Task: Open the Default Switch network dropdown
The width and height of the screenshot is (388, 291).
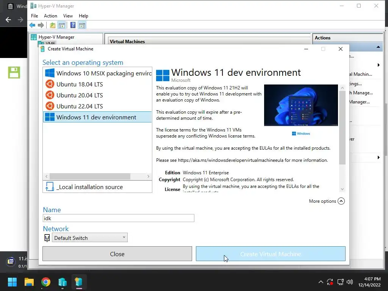Action: coord(90,238)
